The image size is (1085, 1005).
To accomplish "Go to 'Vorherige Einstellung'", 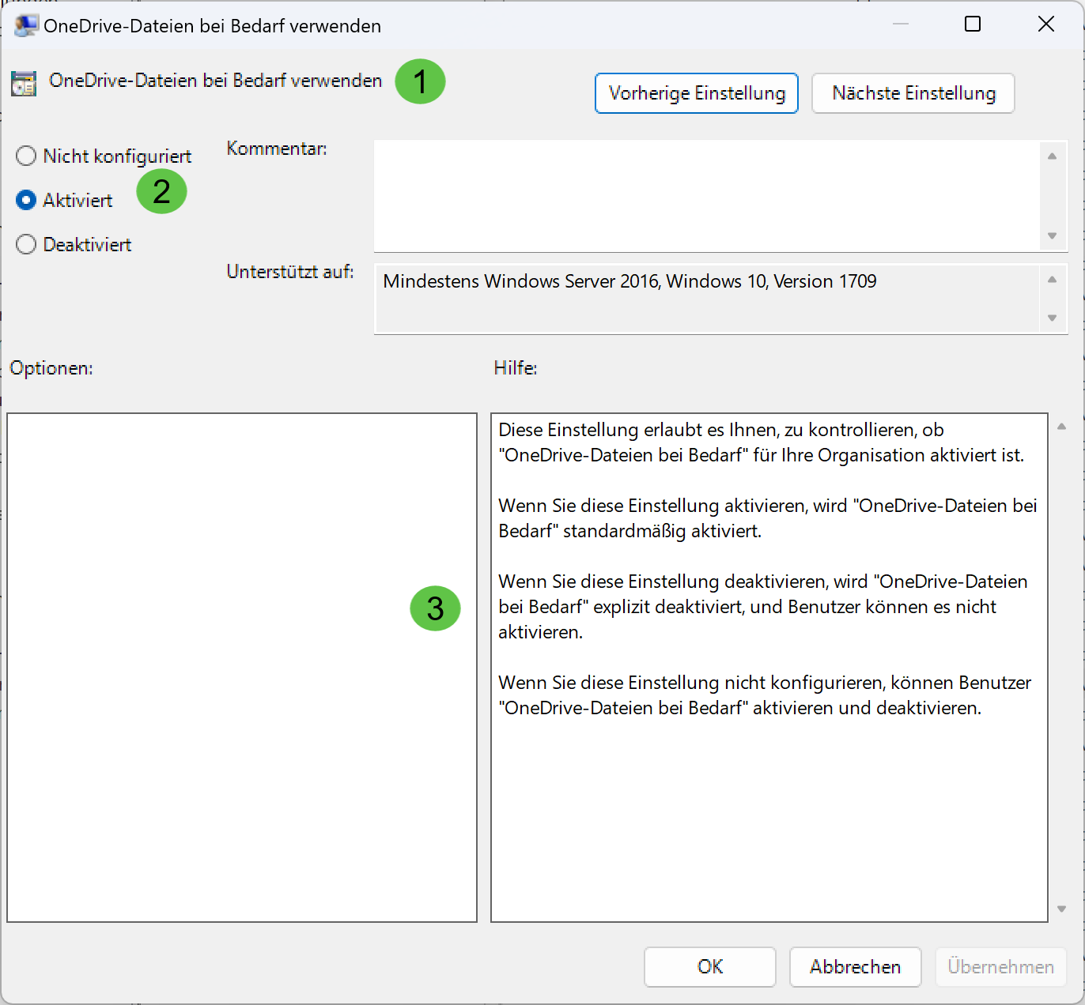I will [696, 93].
